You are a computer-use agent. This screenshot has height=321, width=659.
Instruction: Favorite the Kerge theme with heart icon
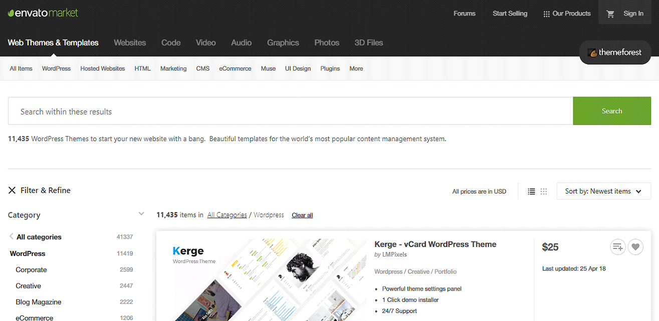coord(635,246)
